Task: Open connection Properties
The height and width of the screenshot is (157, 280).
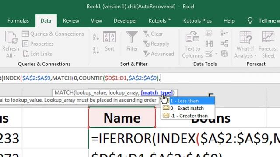Action: (x=38, y=44)
